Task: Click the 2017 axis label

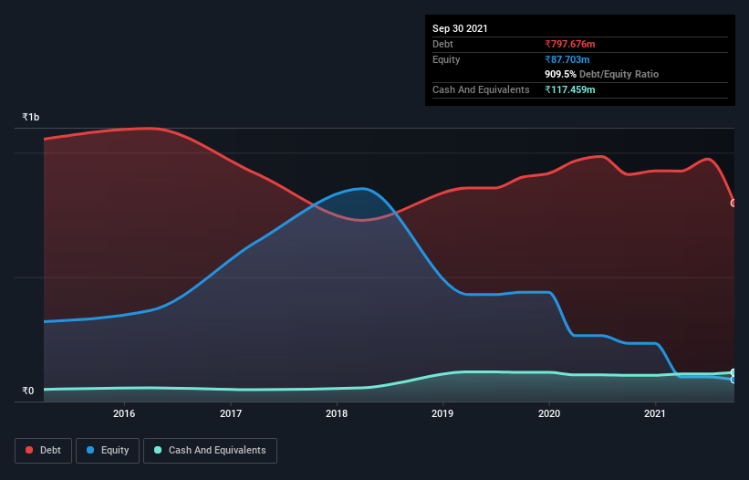Action: (x=231, y=413)
